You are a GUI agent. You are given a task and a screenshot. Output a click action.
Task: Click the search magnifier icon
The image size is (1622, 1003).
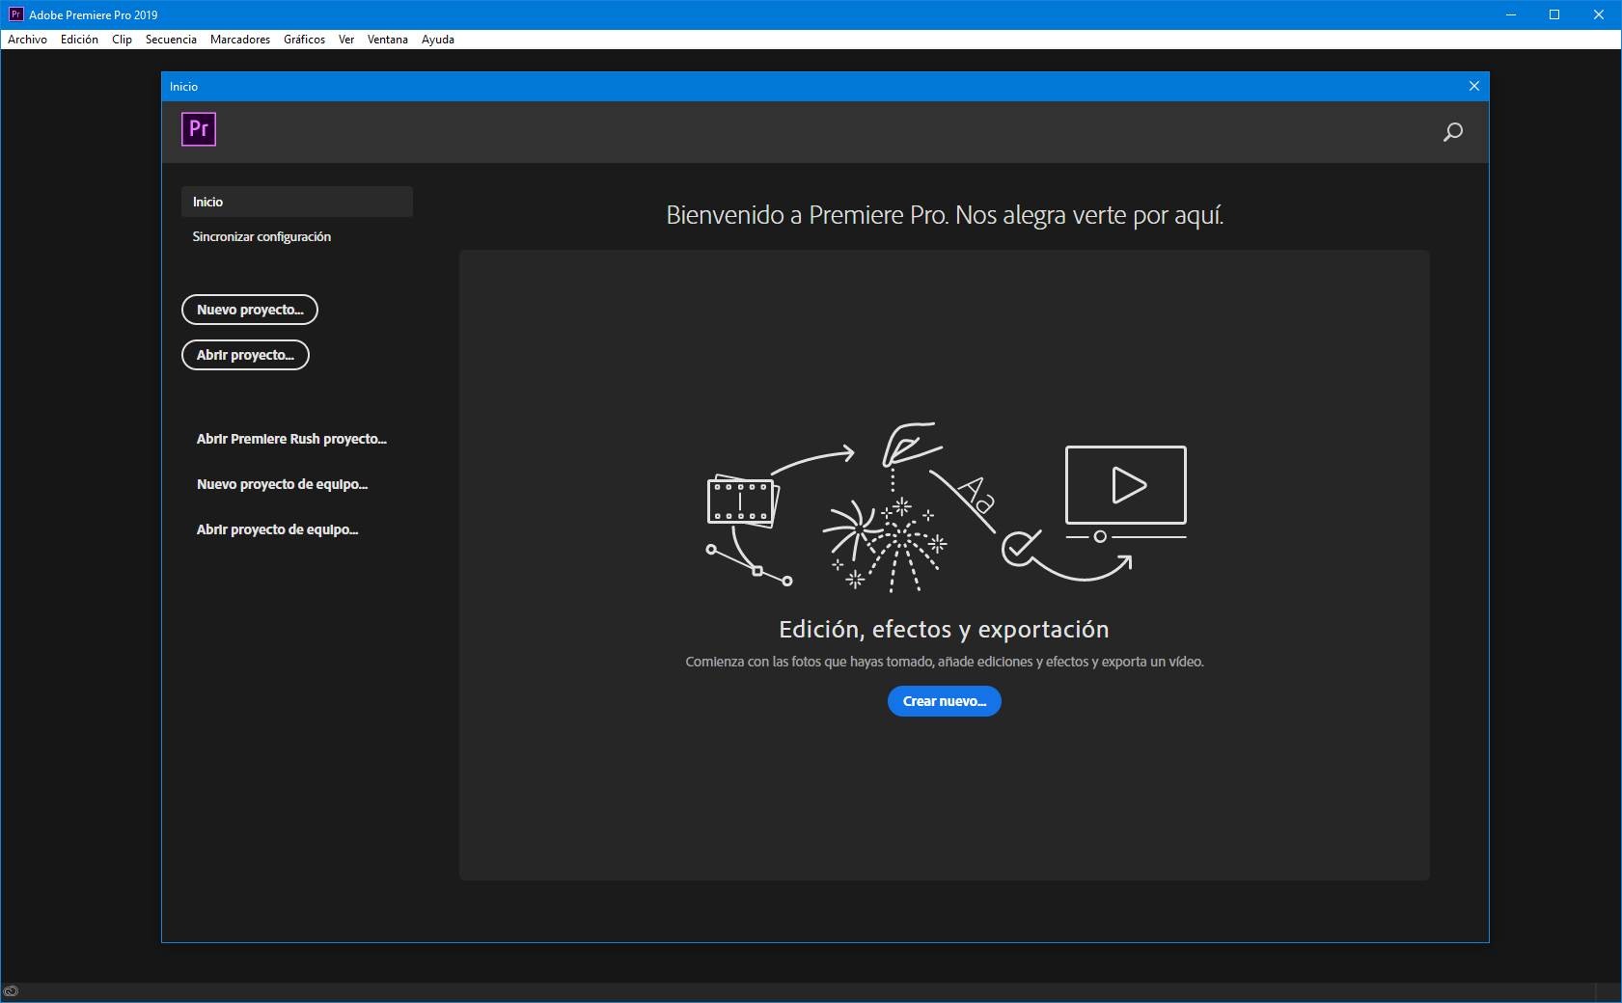click(1452, 132)
